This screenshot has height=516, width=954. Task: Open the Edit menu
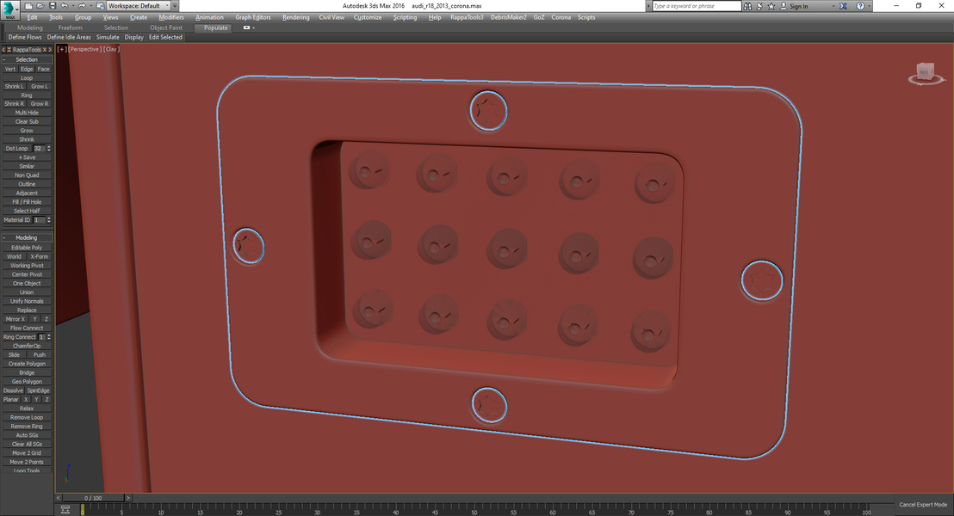(x=32, y=17)
